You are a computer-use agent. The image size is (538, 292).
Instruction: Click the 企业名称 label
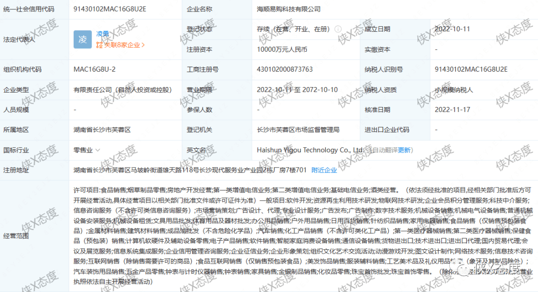199,9
